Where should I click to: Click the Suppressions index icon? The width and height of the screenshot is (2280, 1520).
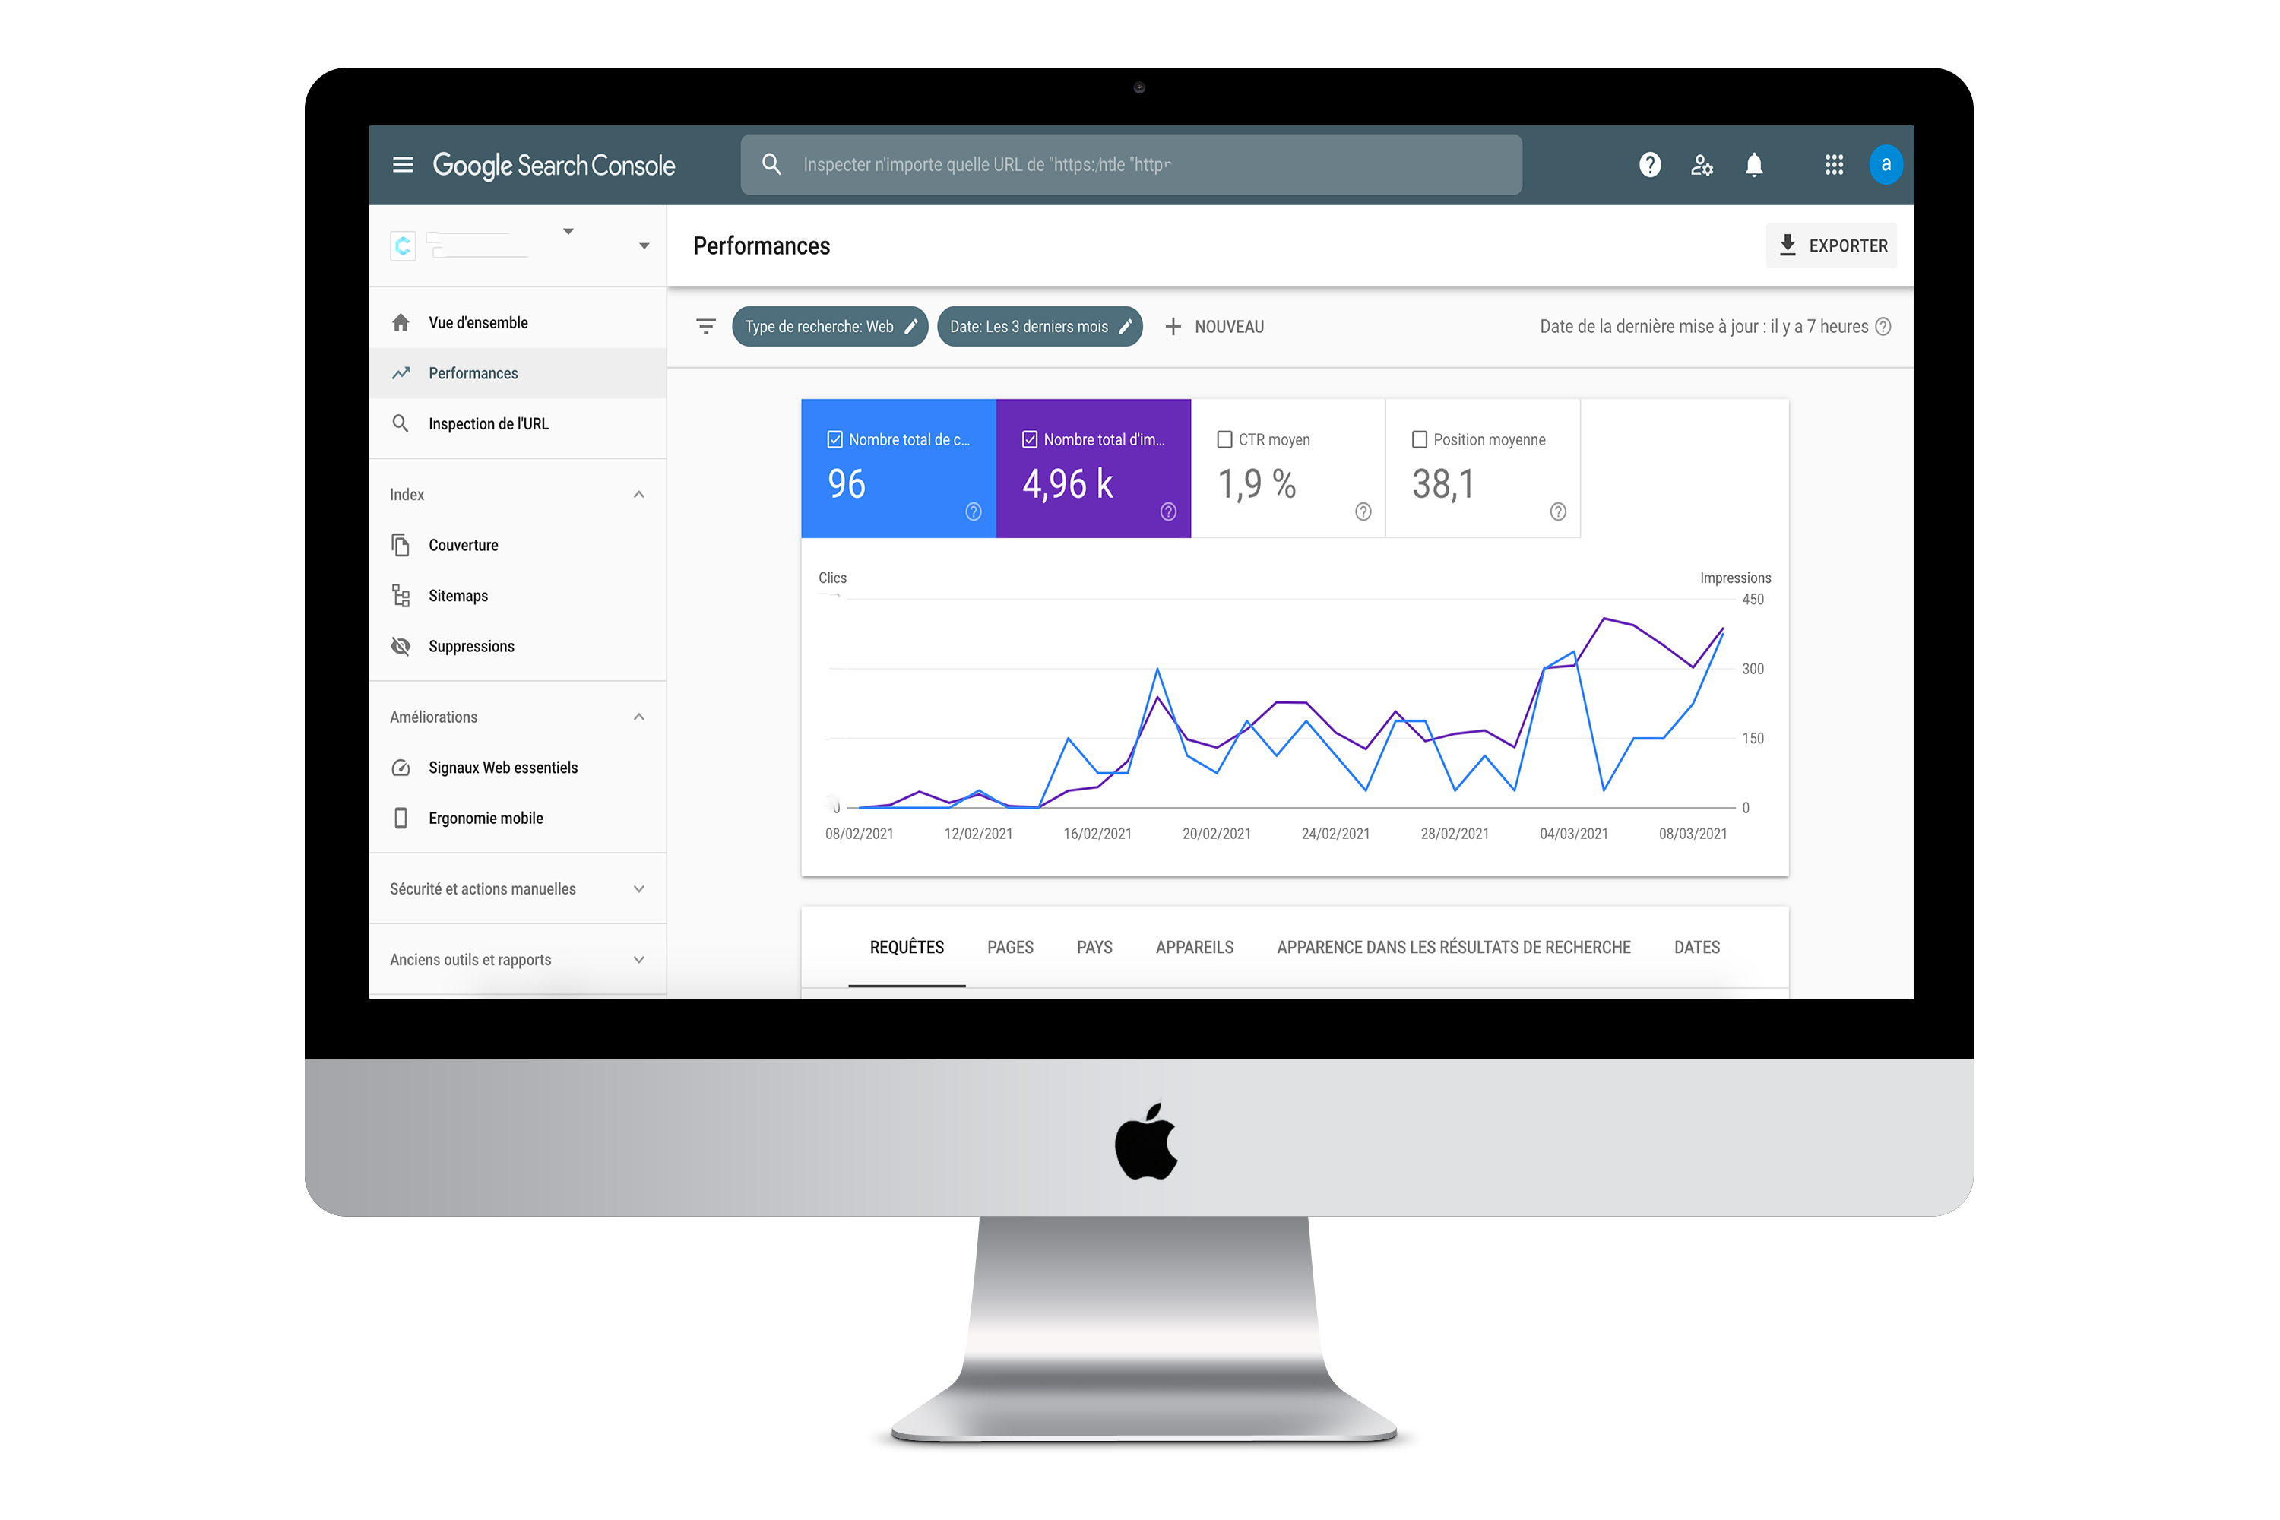[x=402, y=646]
